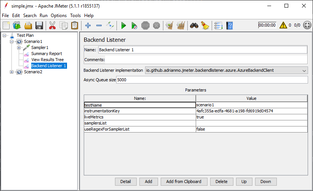313x191 pixels.
Task: Click the New test plan icon
Action: [x=6, y=25]
